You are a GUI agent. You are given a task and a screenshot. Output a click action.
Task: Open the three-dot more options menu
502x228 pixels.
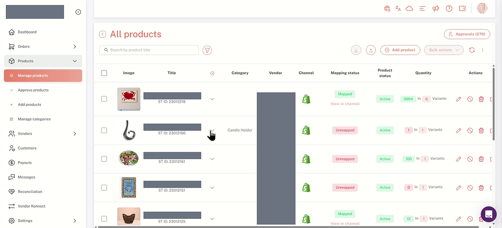coord(483,50)
